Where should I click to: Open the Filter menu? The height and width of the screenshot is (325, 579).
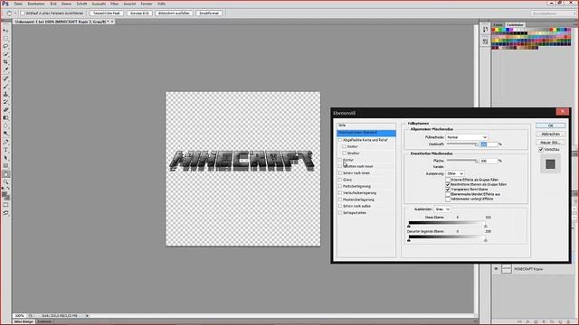click(x=115, y=4)
